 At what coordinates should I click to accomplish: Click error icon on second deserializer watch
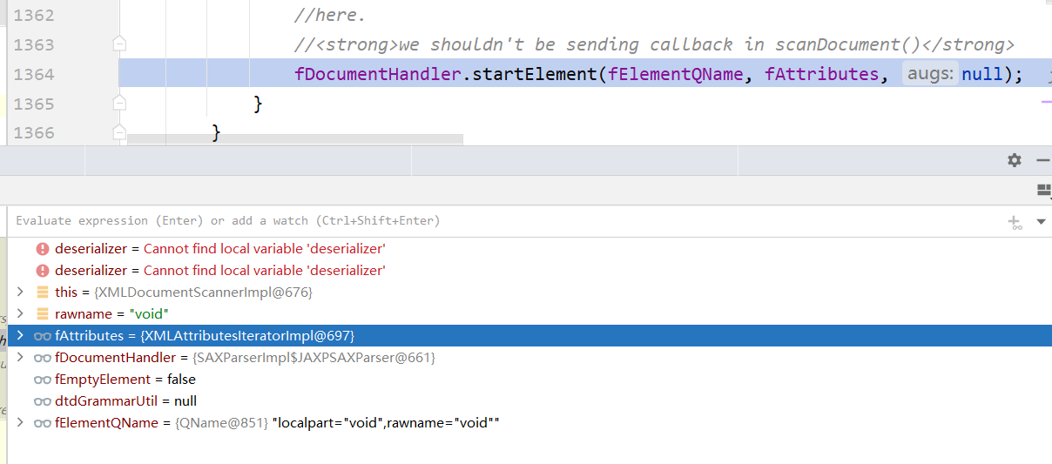43,271
